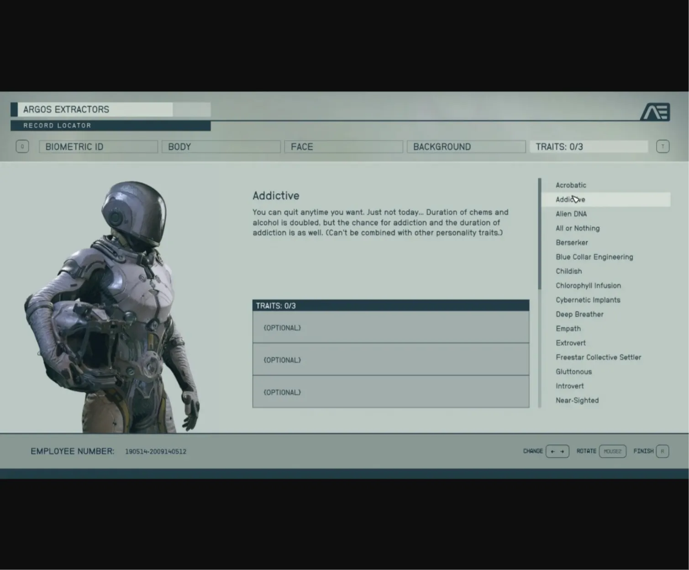Select the Traits: 0/3 tab

pos(589,146)
